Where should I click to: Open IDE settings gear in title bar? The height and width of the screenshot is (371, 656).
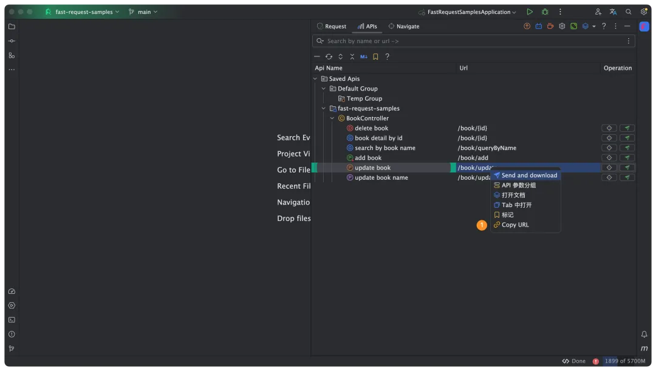(643, 12)
